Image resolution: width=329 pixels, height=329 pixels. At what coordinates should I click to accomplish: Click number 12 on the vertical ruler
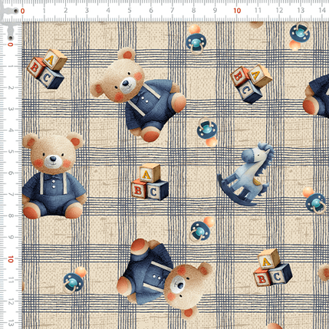coord(11,302)
